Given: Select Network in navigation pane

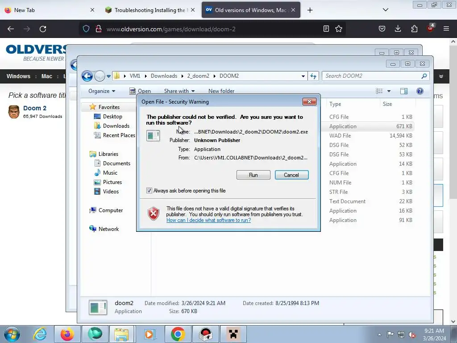Looking at the screenshot, I should [x=108, y=229].
